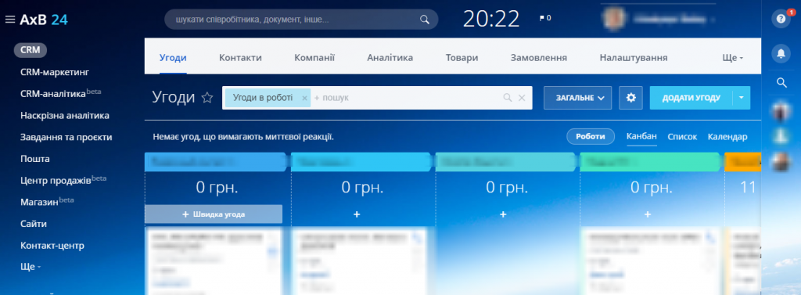The image size is (801, 295).
Task: Select CRM in the left sidebar
Action: [x=31, y=50]
